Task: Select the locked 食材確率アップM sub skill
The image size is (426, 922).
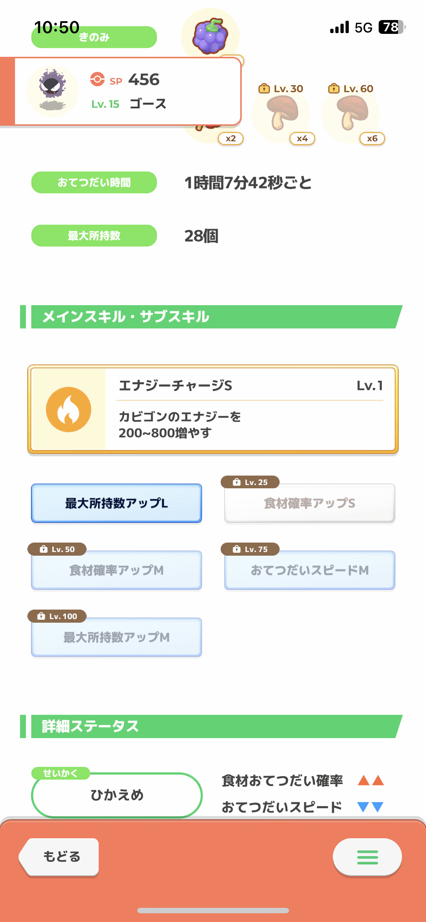Action: [117, 570]
